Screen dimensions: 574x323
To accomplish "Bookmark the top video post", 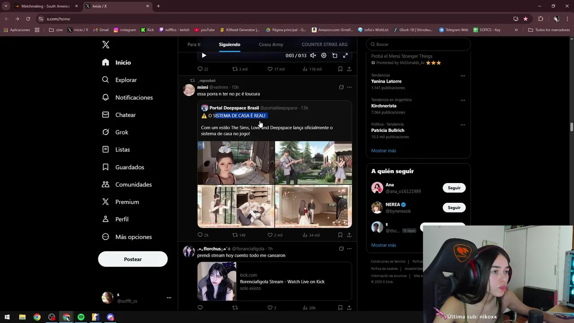I will [x=340, y=69].
